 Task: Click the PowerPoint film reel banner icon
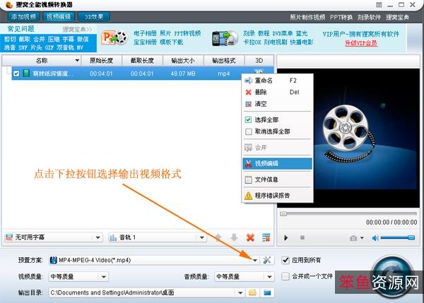click(114, 38)
